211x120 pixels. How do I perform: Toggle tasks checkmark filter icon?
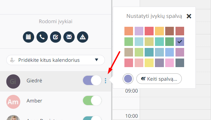(56, 37)
